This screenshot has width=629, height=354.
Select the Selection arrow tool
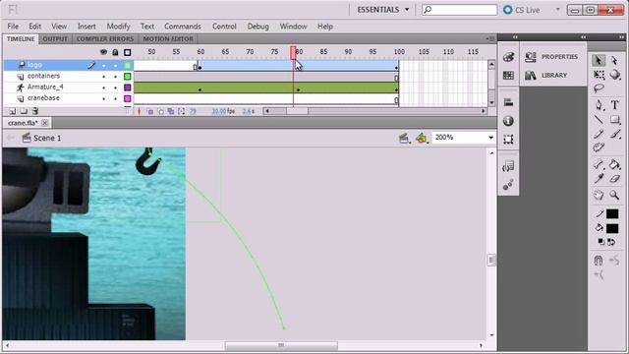pos(599,60)
